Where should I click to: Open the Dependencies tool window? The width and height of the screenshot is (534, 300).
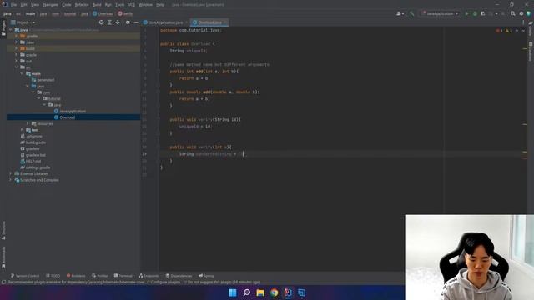pos(179,276)
